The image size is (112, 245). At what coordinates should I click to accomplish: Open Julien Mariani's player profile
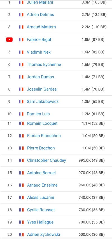point(40,2)
